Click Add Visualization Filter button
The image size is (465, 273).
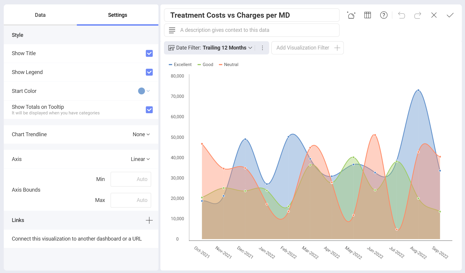click(307, 48)
